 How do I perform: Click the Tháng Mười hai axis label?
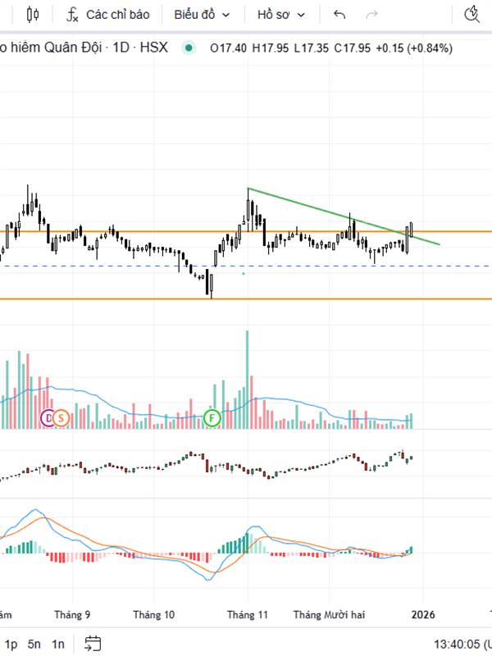click(329, 614)
